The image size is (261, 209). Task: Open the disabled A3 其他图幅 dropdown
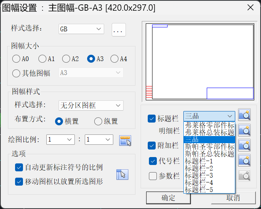[x=91, y=73]
